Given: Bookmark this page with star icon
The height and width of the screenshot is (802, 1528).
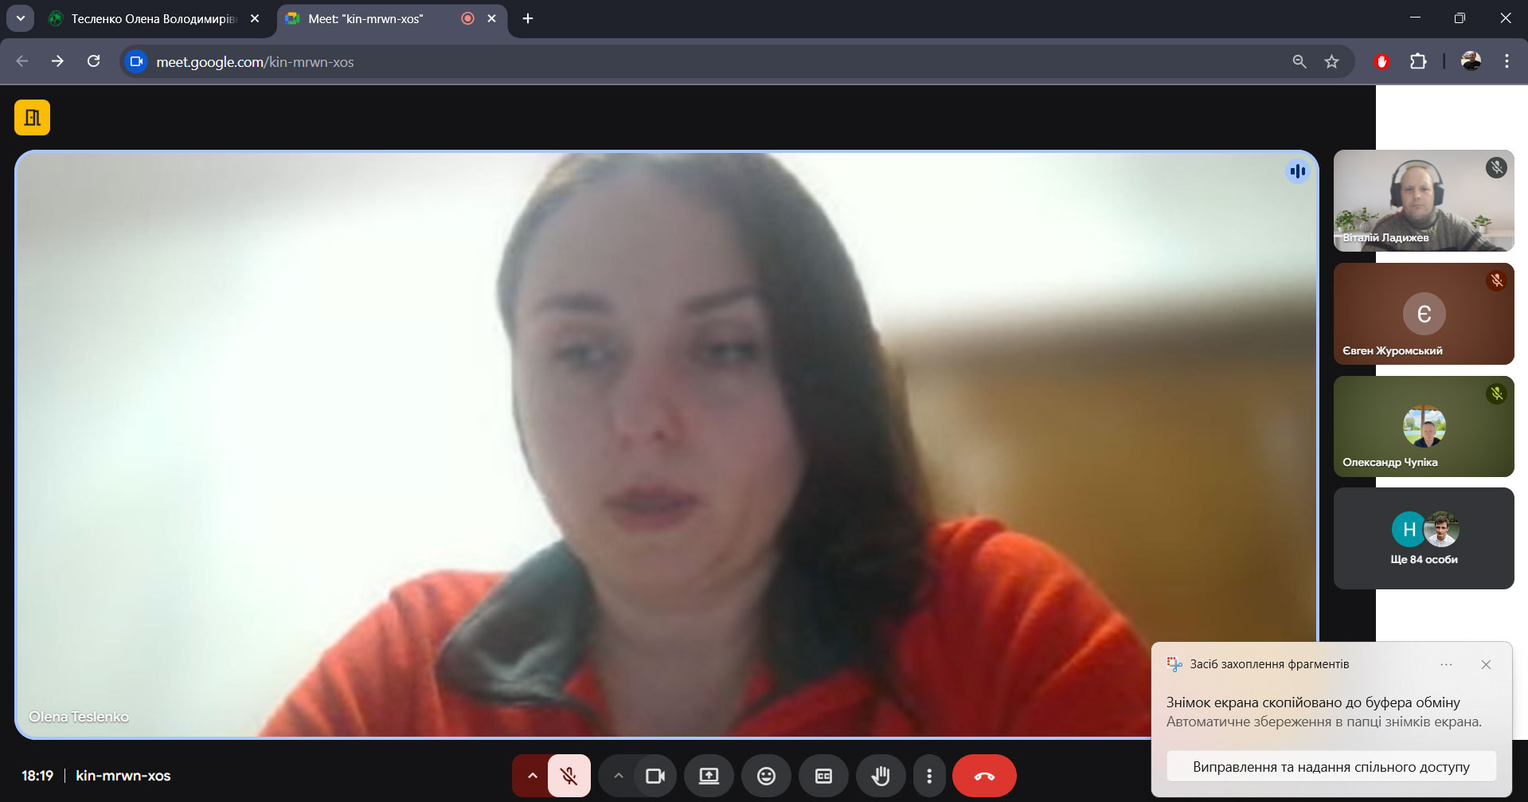Looking at the screenshot, I should coord(1331,61).
